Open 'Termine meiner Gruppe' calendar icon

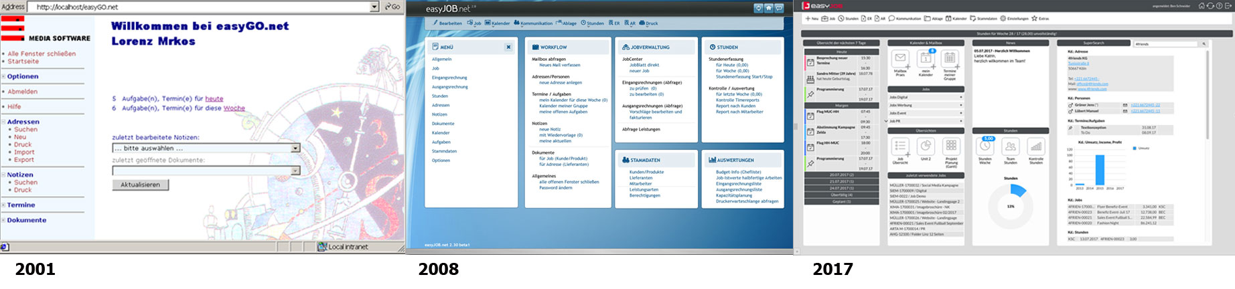pos(950,58)
